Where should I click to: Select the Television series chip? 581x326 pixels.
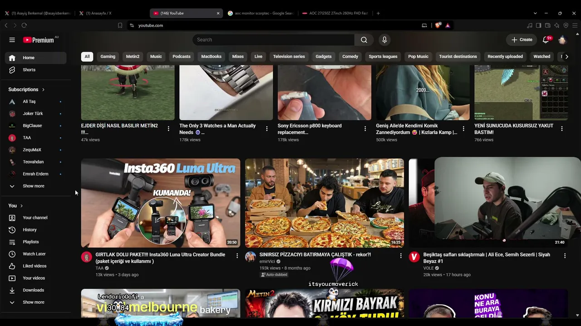pyautogui.click(x=289, y=57)
